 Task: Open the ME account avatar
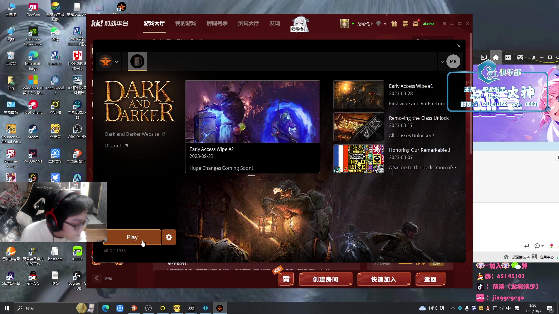tap(453, 61)
